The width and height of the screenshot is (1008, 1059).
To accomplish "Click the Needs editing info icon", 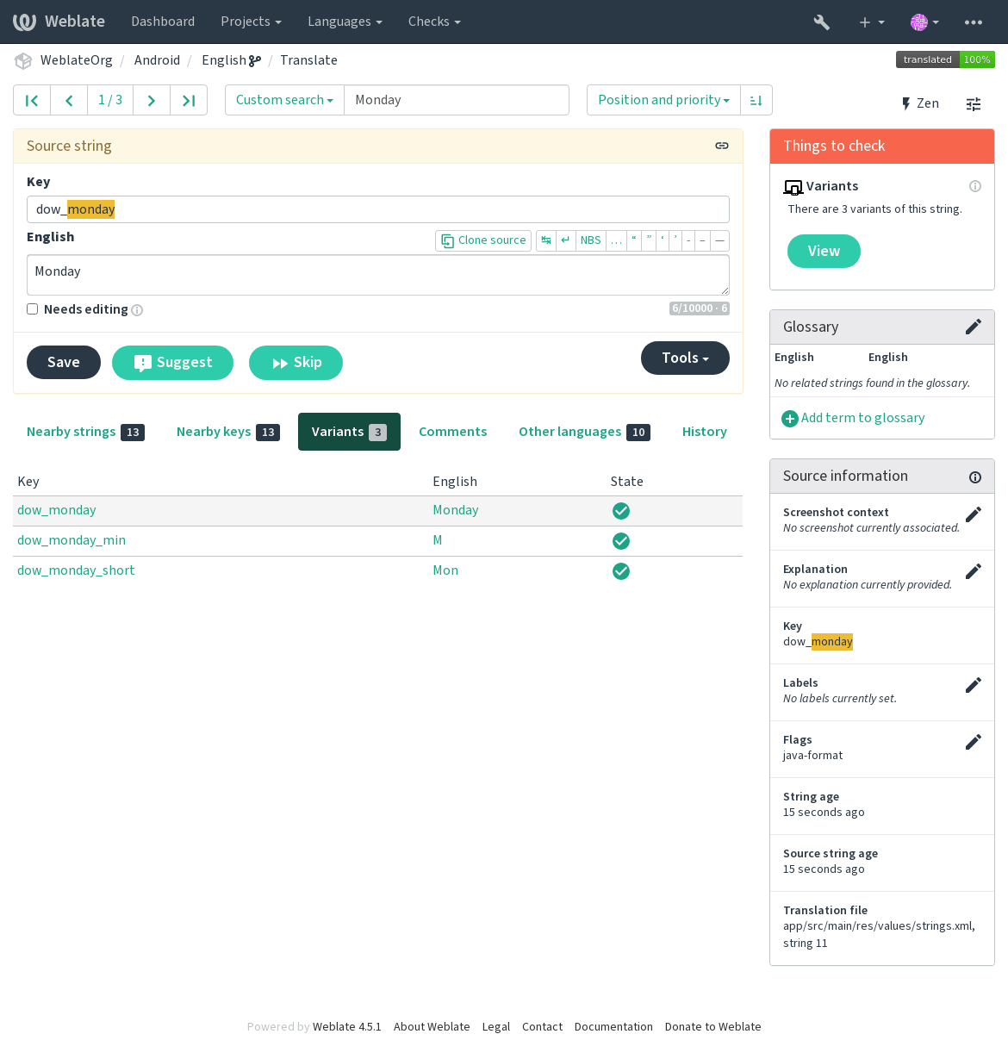I will 137,310.
